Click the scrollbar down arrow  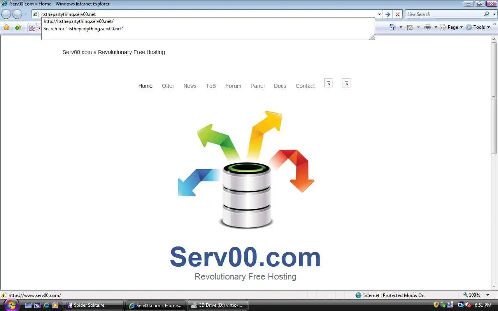pos(494,287)
